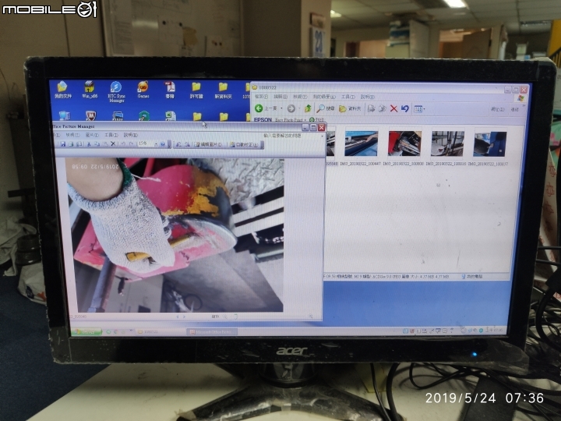Open EPSON Easy Photo Print dropdown
This screenshot has width=561, height=421.
(305, 120)
